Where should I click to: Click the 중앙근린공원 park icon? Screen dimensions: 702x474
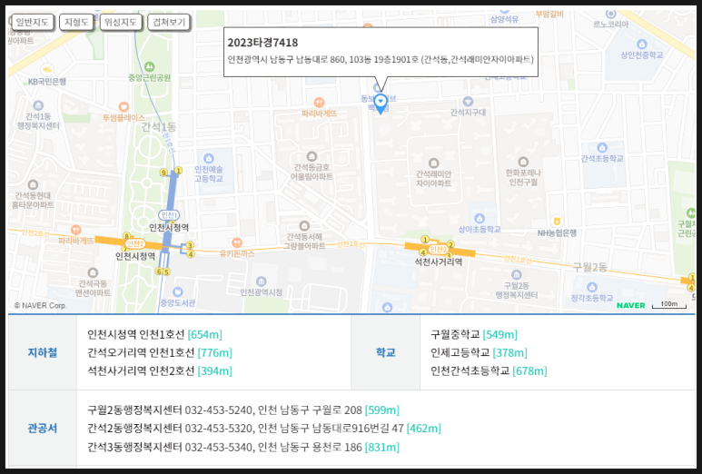tap(150, 66)
